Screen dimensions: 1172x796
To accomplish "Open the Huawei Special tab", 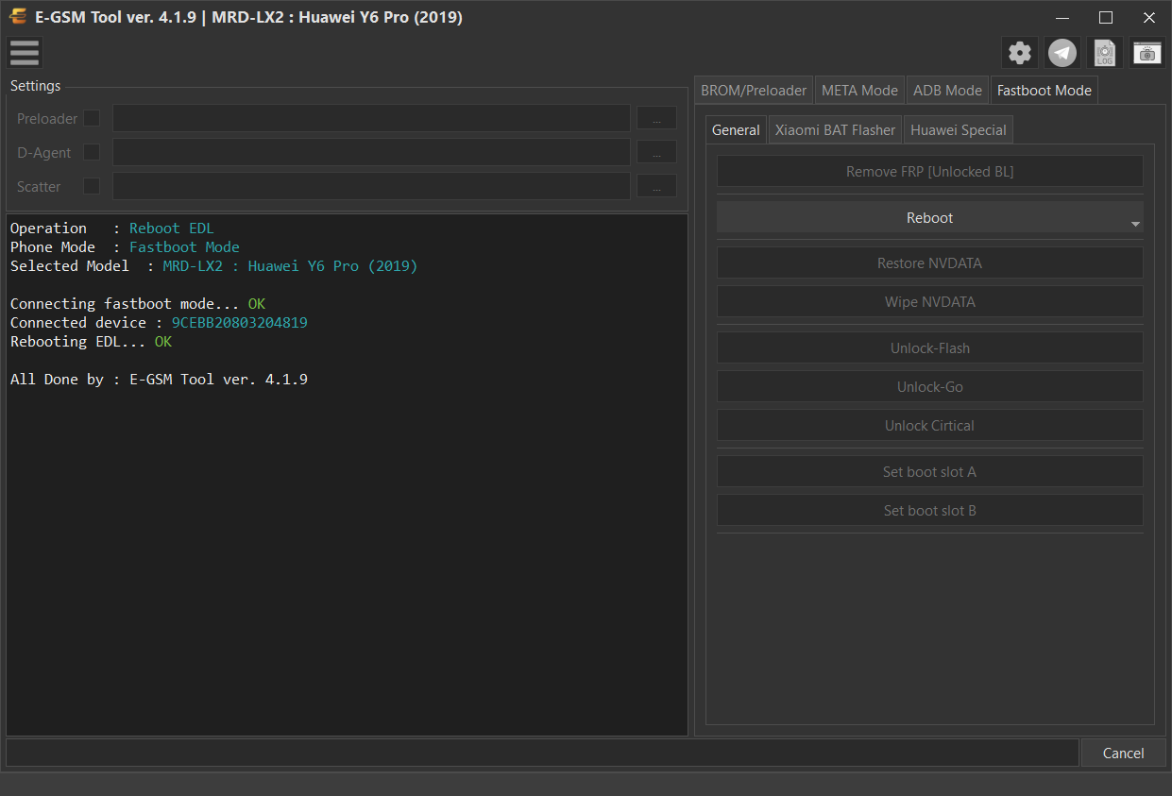I will (959, 130).
